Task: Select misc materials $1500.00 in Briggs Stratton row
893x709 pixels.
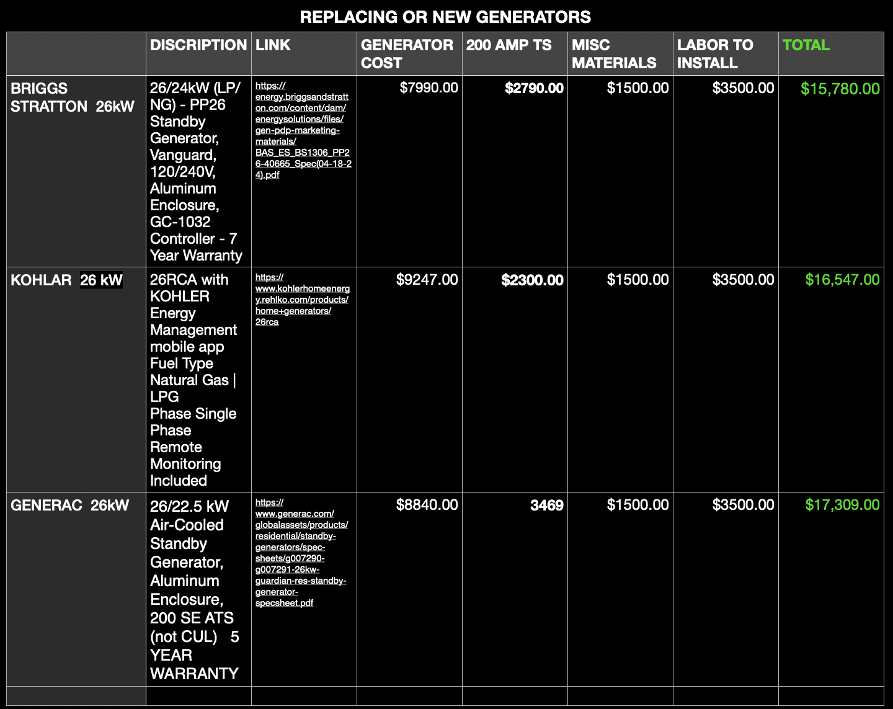Action: point(638,88)
